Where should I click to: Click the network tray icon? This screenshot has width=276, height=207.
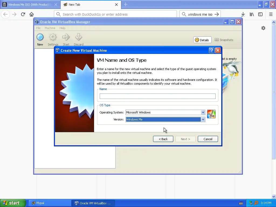[x=251, y=203]
